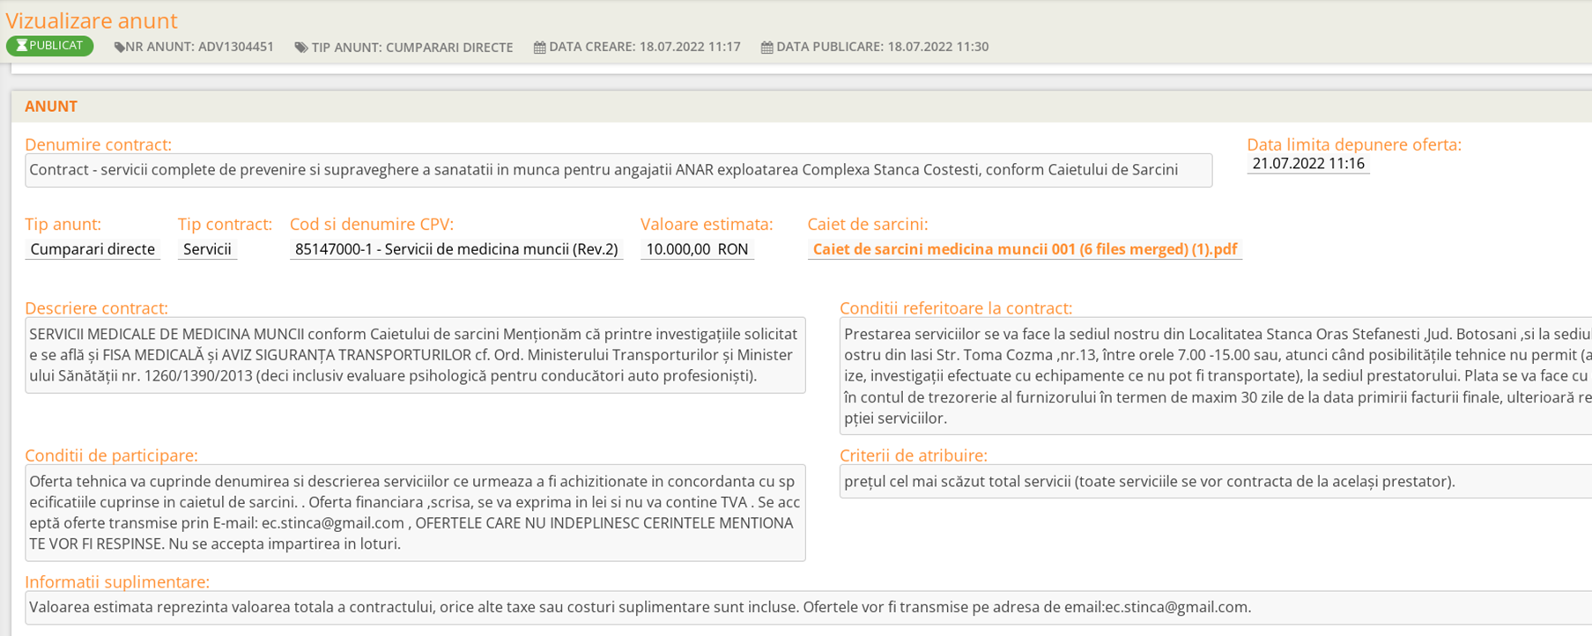Click the calendar icon beside DATA PUBLICARE
The height and width of the screenshot is (636, 1592).
766,48
